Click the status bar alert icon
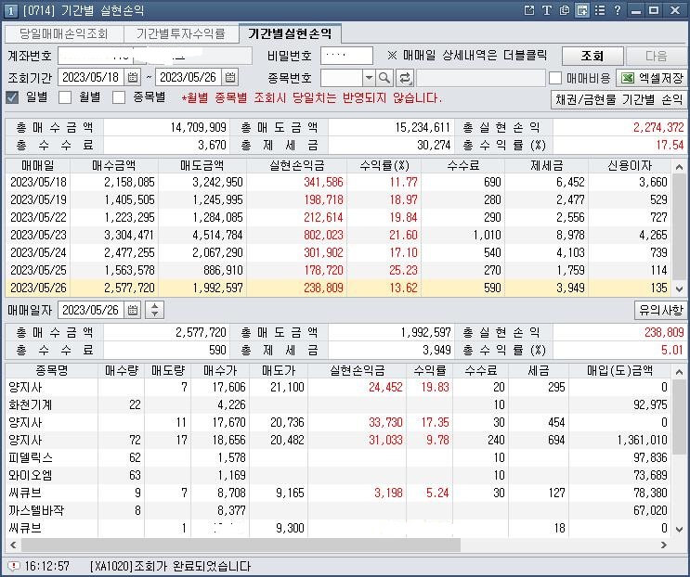The image size is (690, 577). click(14, 566)
